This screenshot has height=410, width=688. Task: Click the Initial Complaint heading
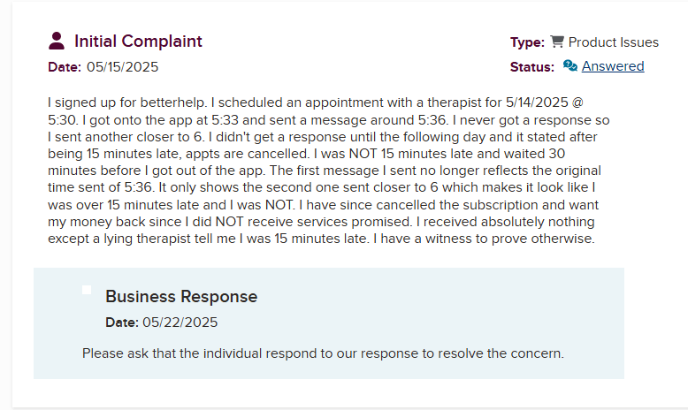coord(138,41)
